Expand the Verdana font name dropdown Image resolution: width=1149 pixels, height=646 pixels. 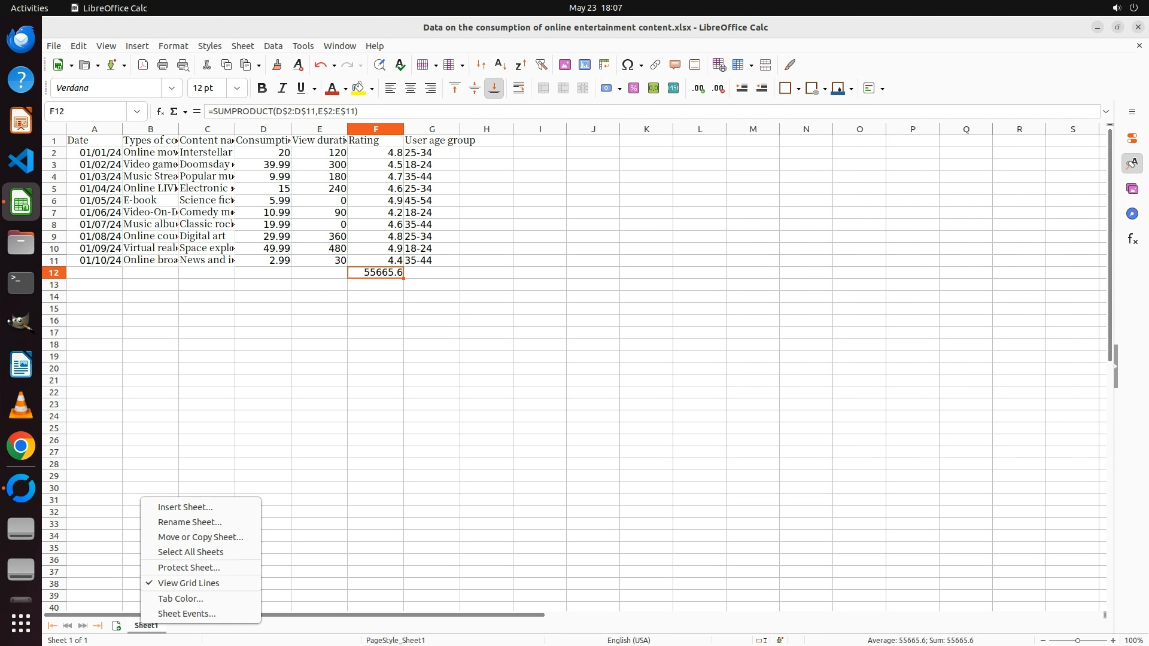[172, 89]
